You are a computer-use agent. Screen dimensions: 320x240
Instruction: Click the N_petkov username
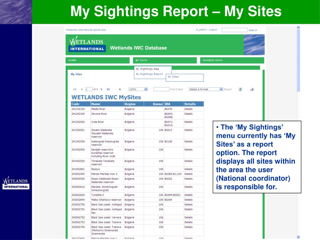(202, 30)
